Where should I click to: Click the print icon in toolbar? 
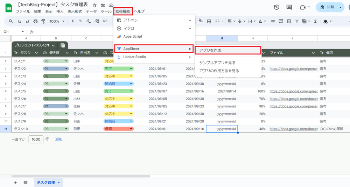tap(35, 21)
